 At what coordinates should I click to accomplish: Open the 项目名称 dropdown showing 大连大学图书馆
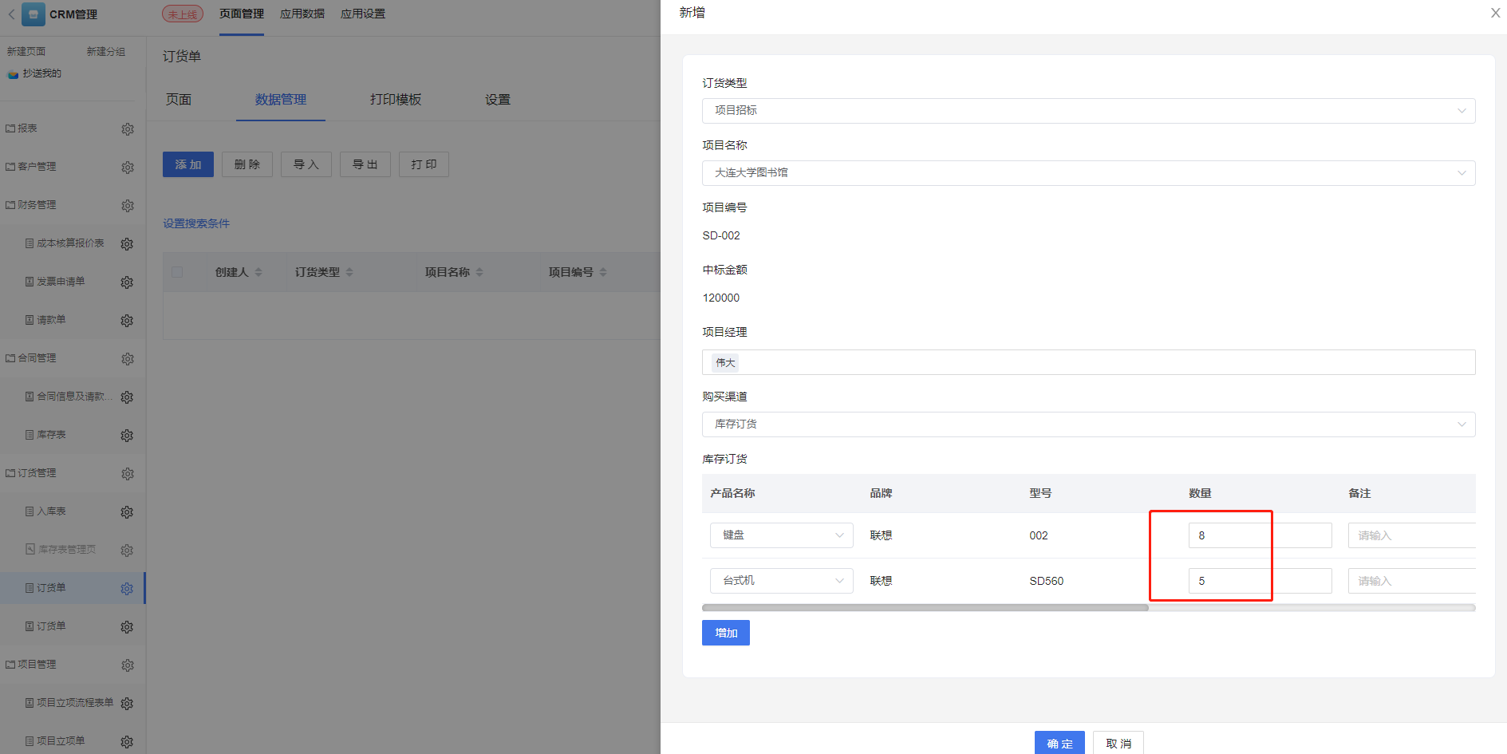[1088, 173]
